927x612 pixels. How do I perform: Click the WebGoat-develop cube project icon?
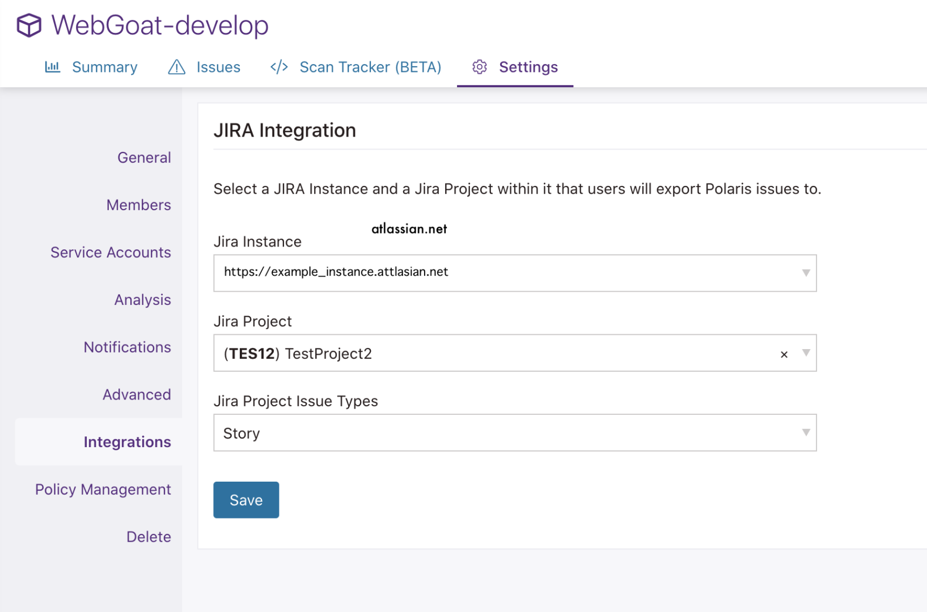pyautogui.click(x=29, y=25)
